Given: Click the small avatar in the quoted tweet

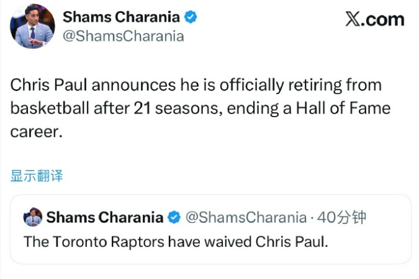Looking at the screenshot, I should pyautogui.click(x=33, y=217).
